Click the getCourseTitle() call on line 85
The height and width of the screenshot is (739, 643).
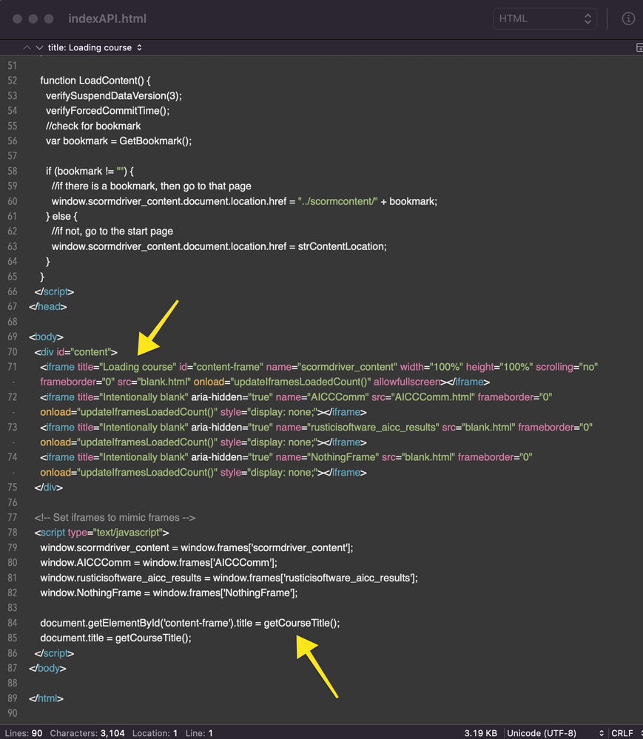point(153,638)
